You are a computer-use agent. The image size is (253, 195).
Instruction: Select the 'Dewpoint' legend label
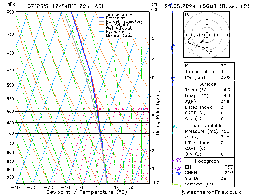[115, 18]
